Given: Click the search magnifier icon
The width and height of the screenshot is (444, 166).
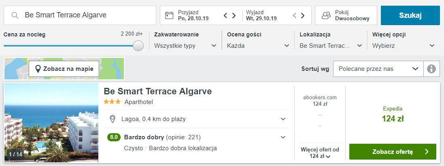Looking at the screenshot, I should click(x=15, y=15).
